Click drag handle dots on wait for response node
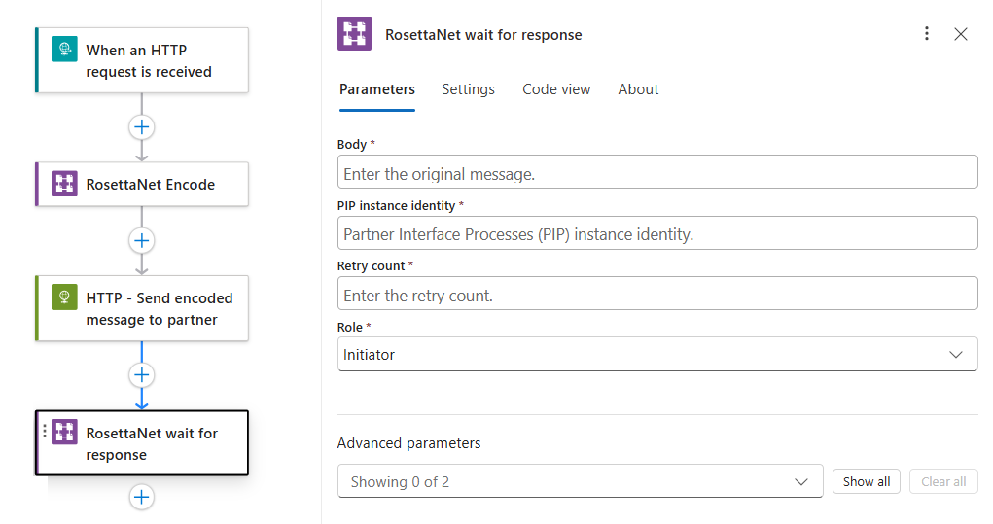 [x=45, y=431]
